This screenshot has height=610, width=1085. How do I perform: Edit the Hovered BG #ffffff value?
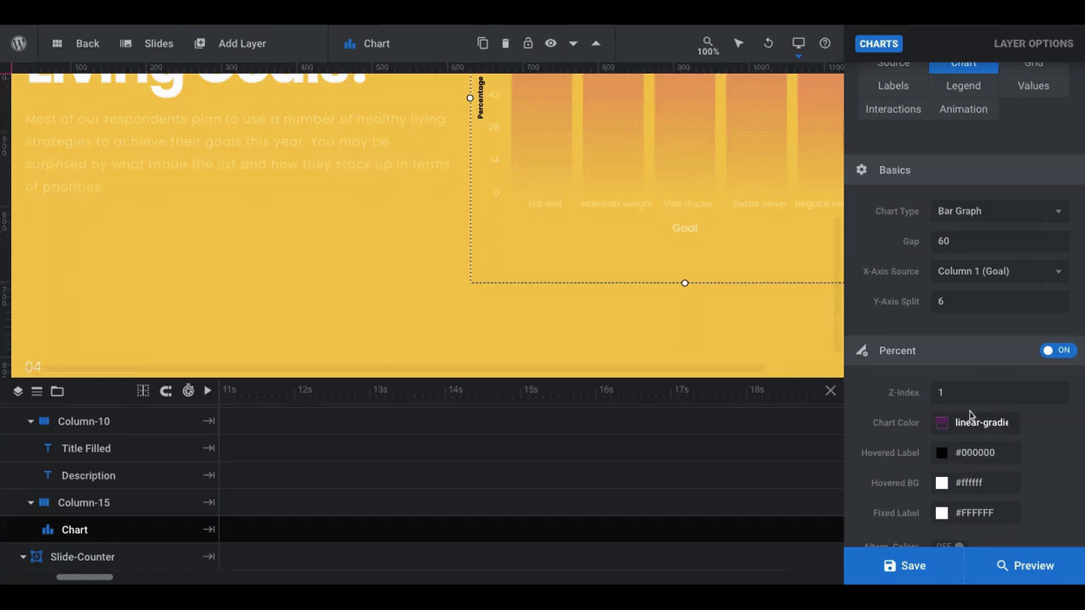tap(969, 483)
